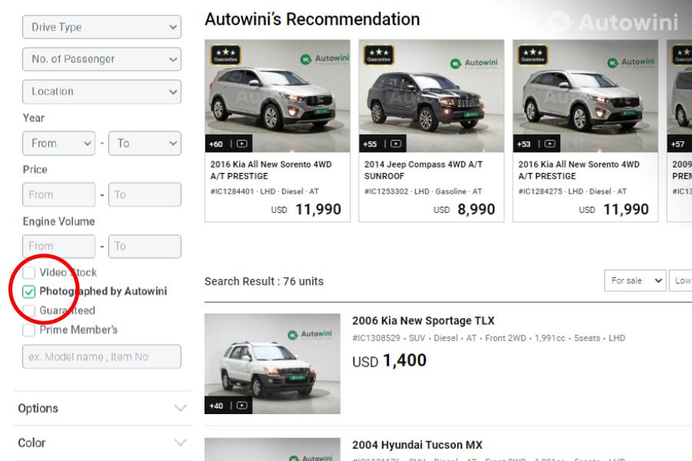Open the For sale status dropdown
Viewport: 692px width, 461px height.
point(635,281)
